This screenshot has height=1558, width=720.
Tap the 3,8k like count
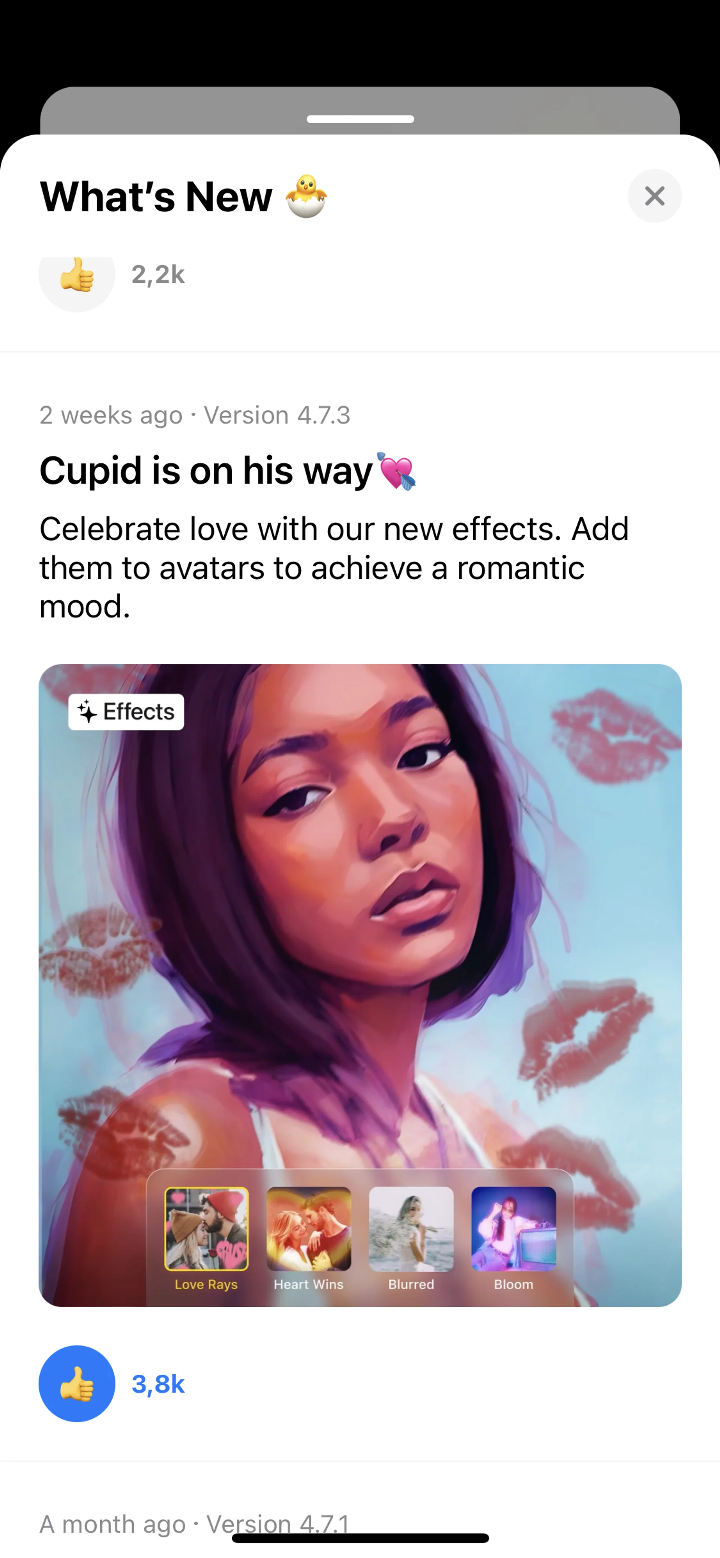158,1384
